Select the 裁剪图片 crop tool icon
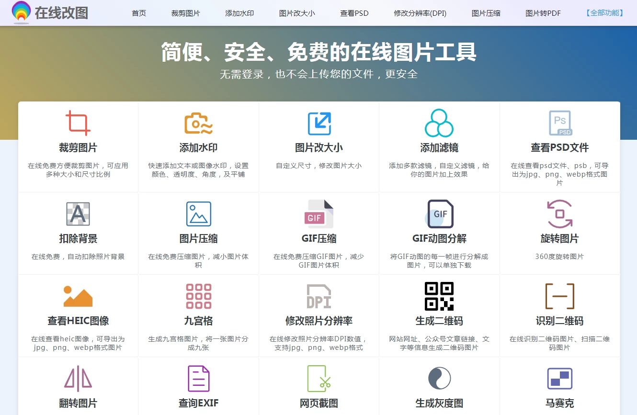The height and width of the screenshot is (415, 637). point(78,123)
